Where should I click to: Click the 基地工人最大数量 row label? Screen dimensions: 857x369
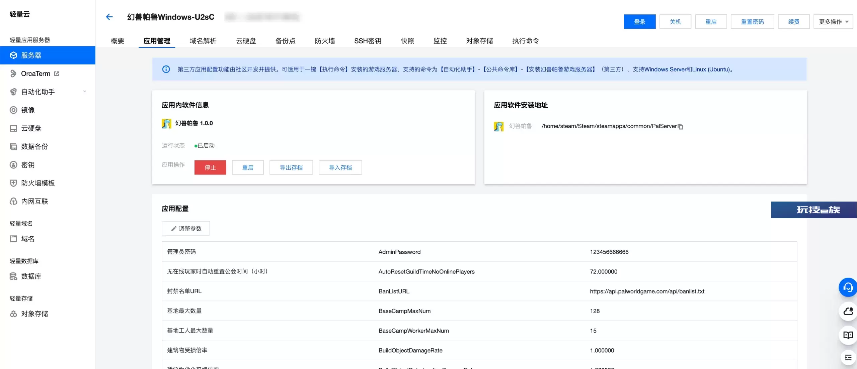pyautogui.click(x=190, y=331)
